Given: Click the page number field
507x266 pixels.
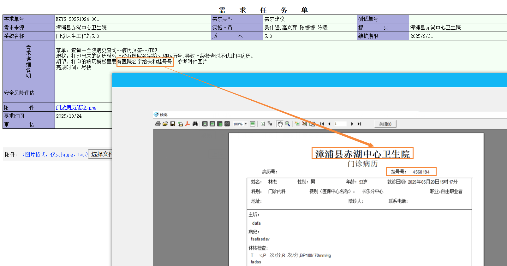Looking at the screenshot, I should coord(340,124).
